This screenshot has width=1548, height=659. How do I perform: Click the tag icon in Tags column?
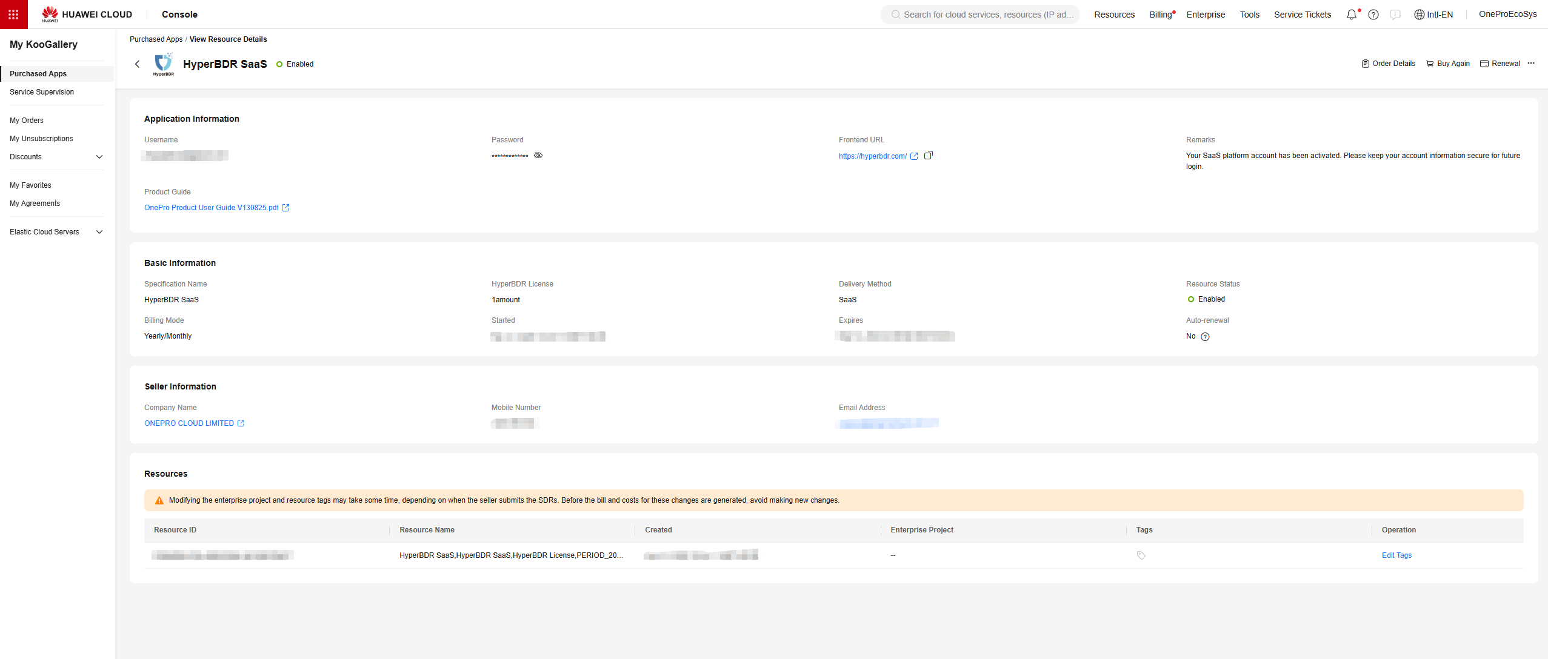[1141, 555]
